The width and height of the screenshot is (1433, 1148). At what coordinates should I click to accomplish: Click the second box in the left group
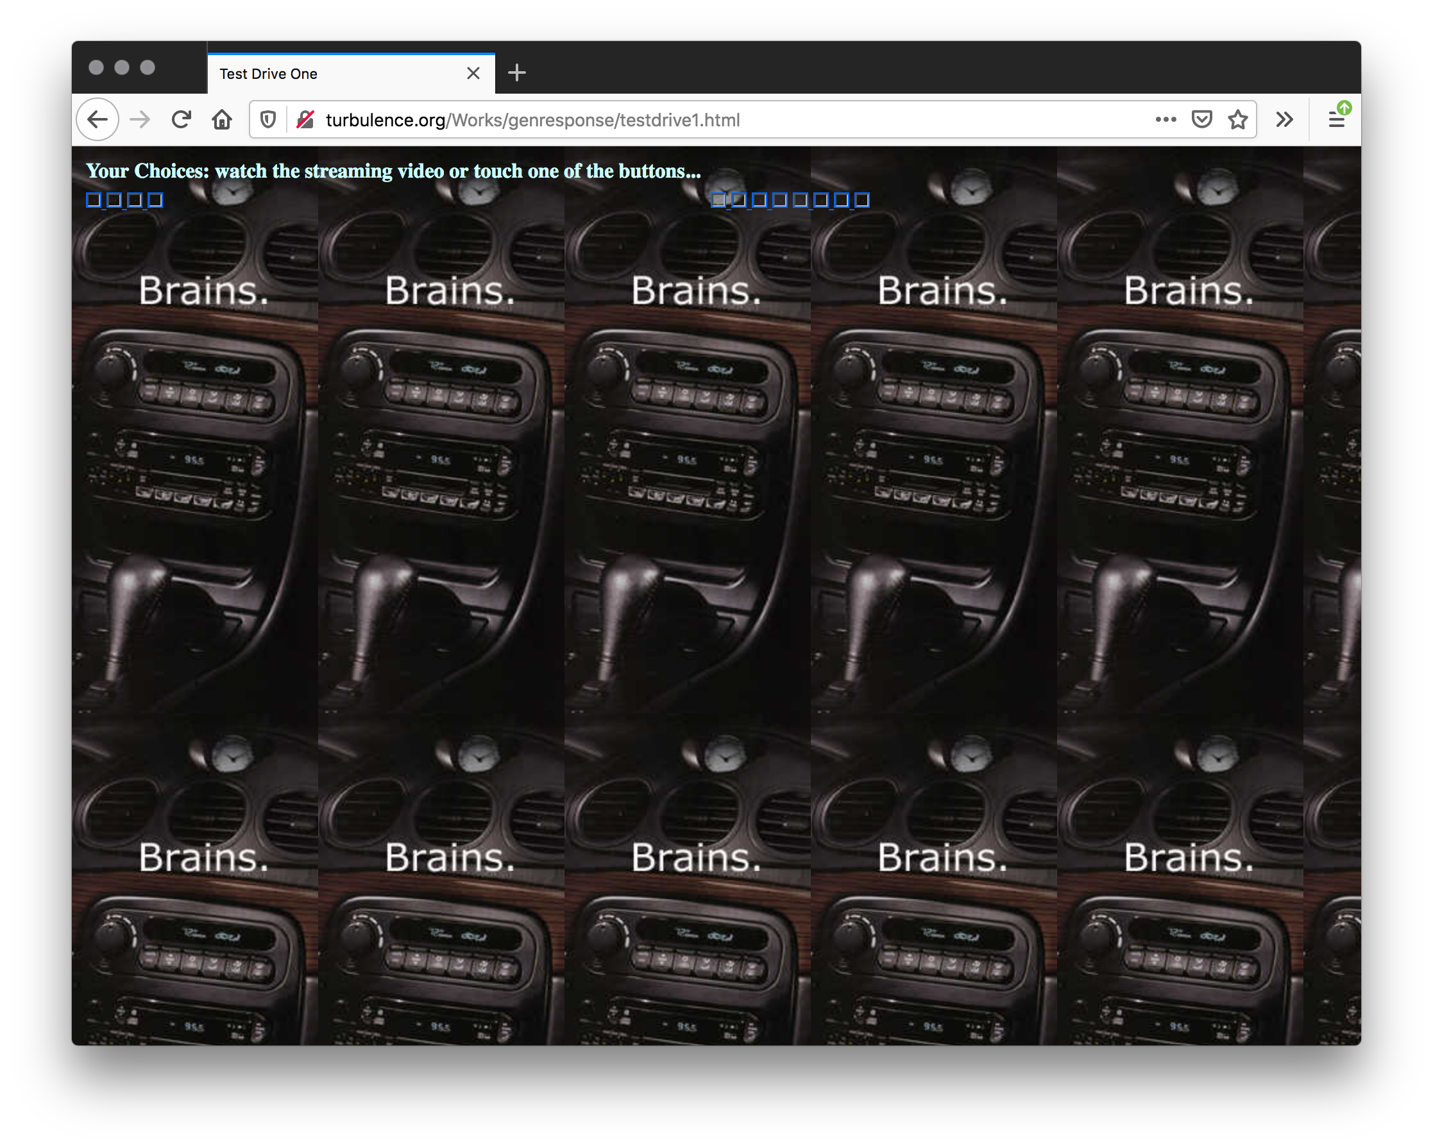click(x=114, y=200)
